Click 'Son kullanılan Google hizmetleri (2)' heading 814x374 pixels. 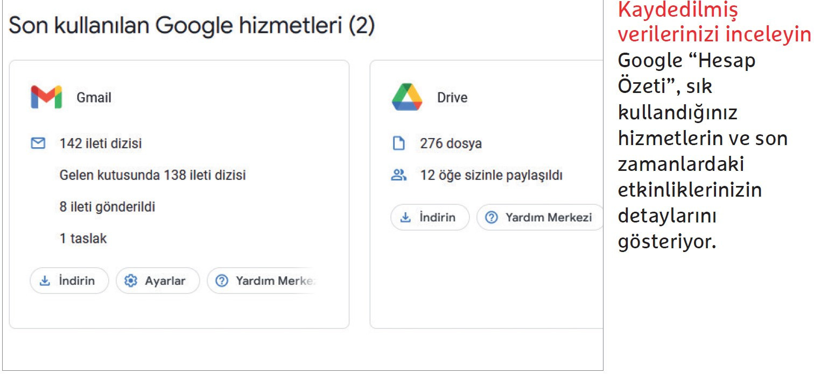[x=192, y=26]
